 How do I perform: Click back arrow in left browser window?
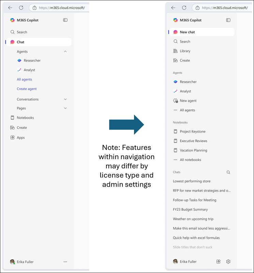(x=10, y=8)
